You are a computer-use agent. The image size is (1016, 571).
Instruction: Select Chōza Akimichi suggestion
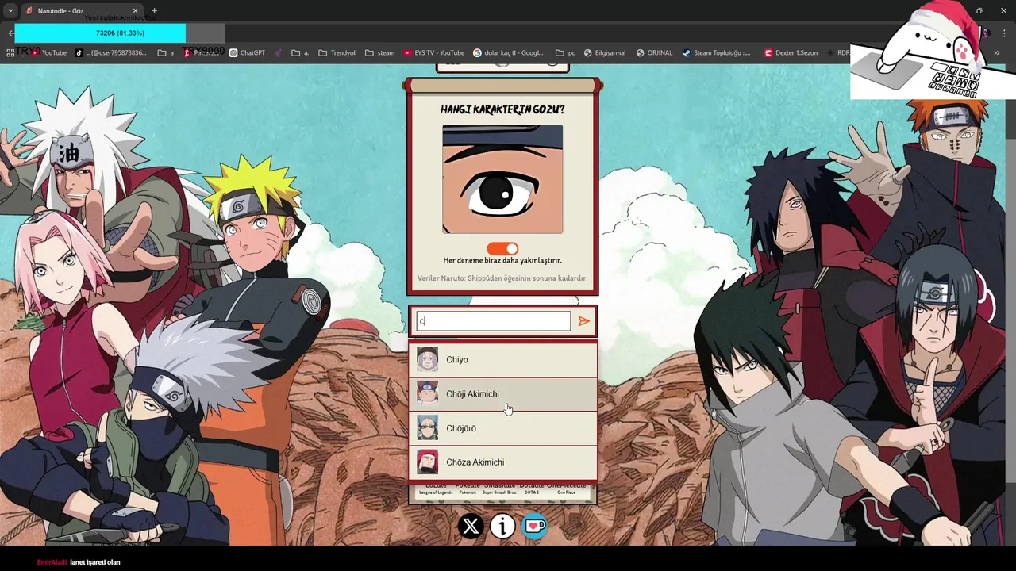pos(502,462)
